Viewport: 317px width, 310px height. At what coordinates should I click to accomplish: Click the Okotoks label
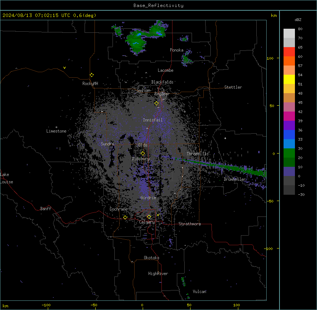coord(152,258)
